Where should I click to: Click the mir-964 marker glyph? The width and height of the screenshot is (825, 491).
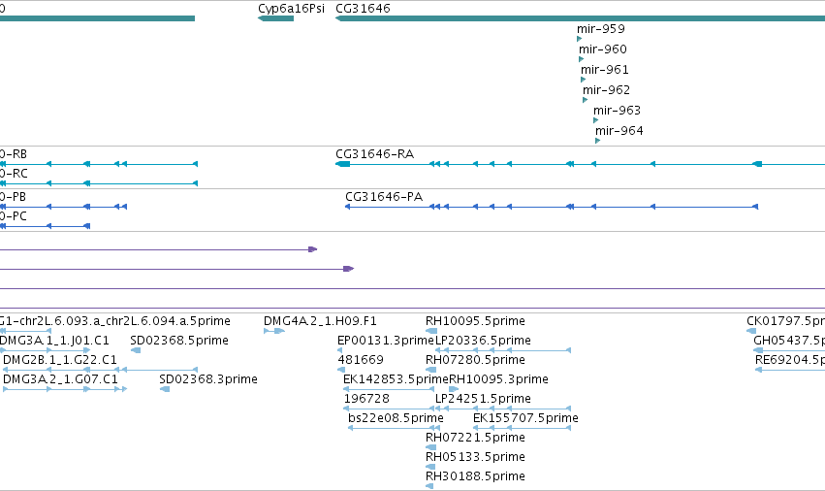pyautogui.click(x=598, y=141)
